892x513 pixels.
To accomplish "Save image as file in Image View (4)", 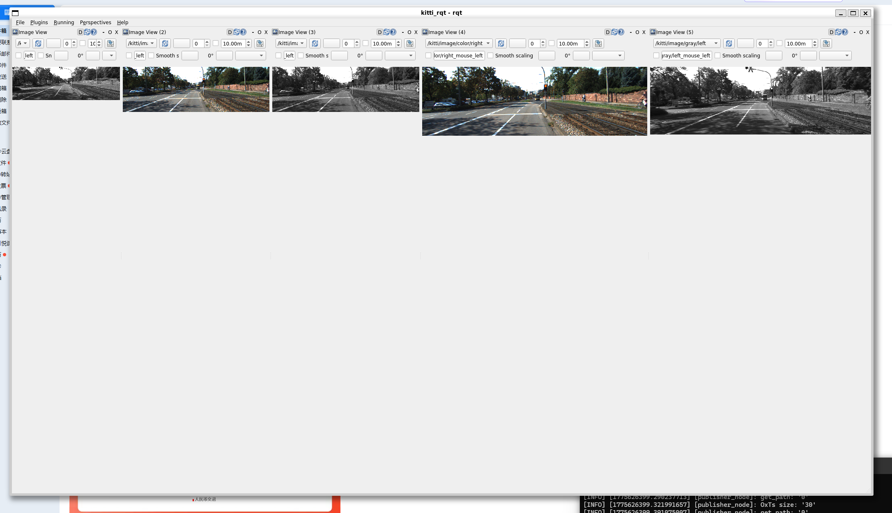I will tap(598, 43).
